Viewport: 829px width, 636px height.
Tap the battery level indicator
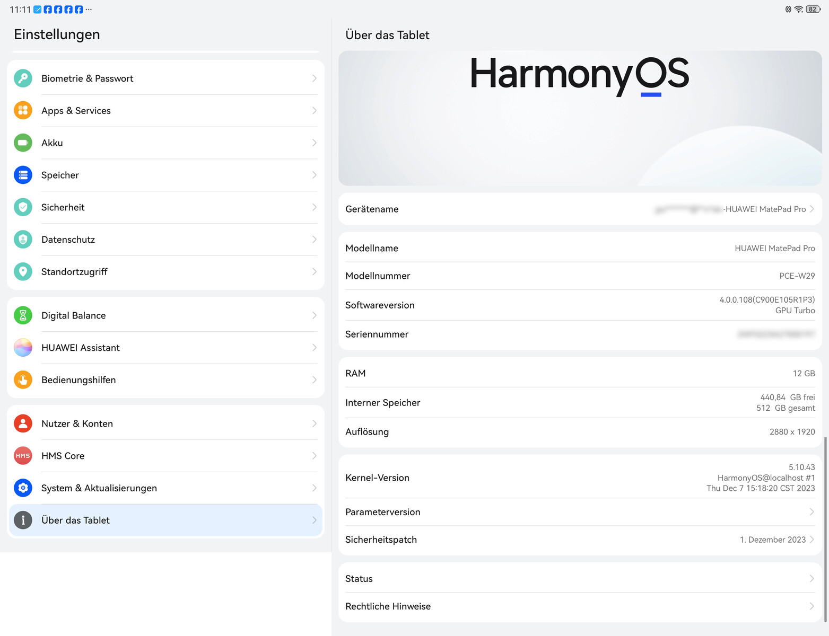[813, 10]
